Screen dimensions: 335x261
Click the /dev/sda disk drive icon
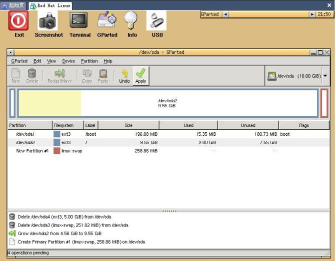pos(272,76)
